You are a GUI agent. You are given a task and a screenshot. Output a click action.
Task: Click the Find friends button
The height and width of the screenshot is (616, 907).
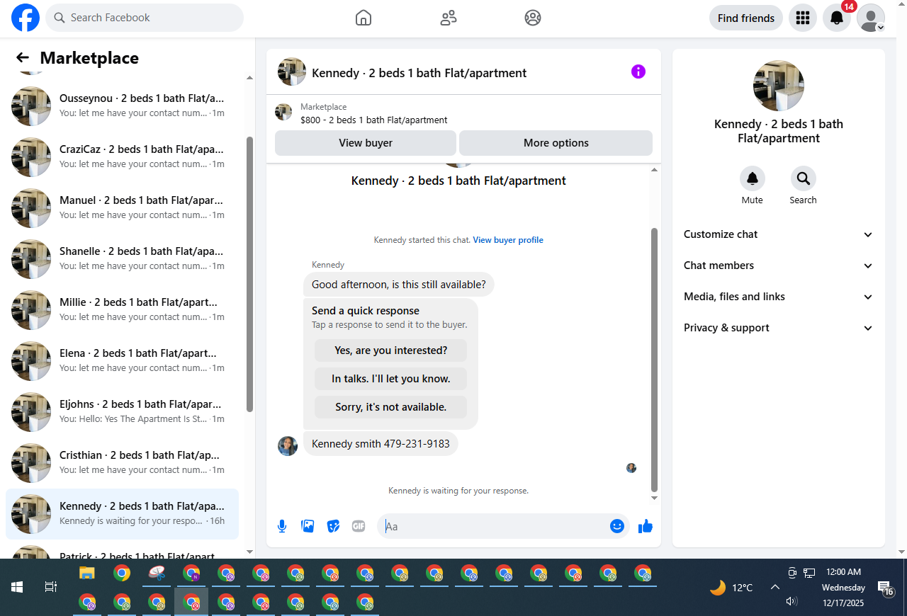tap(746, 18)
